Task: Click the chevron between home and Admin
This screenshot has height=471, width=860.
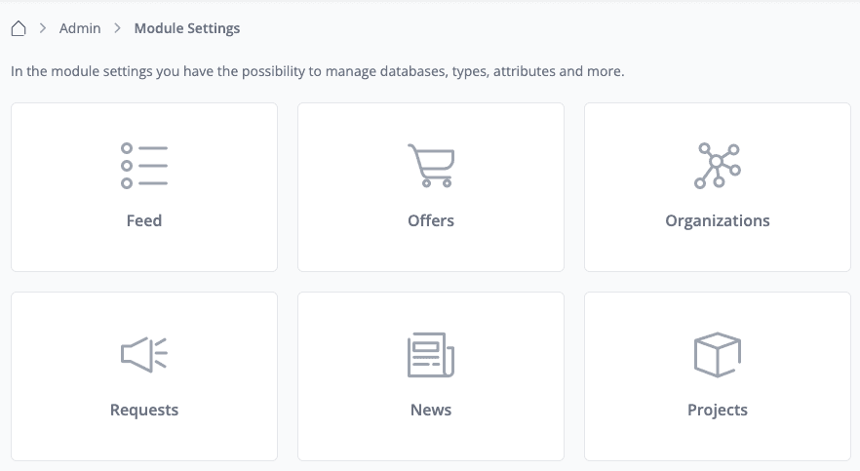Action: [43, 28]
